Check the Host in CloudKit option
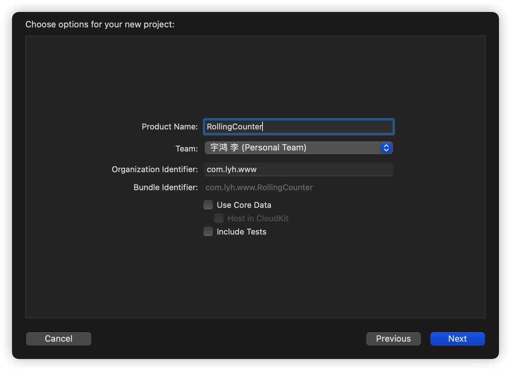 click(219, 218)
